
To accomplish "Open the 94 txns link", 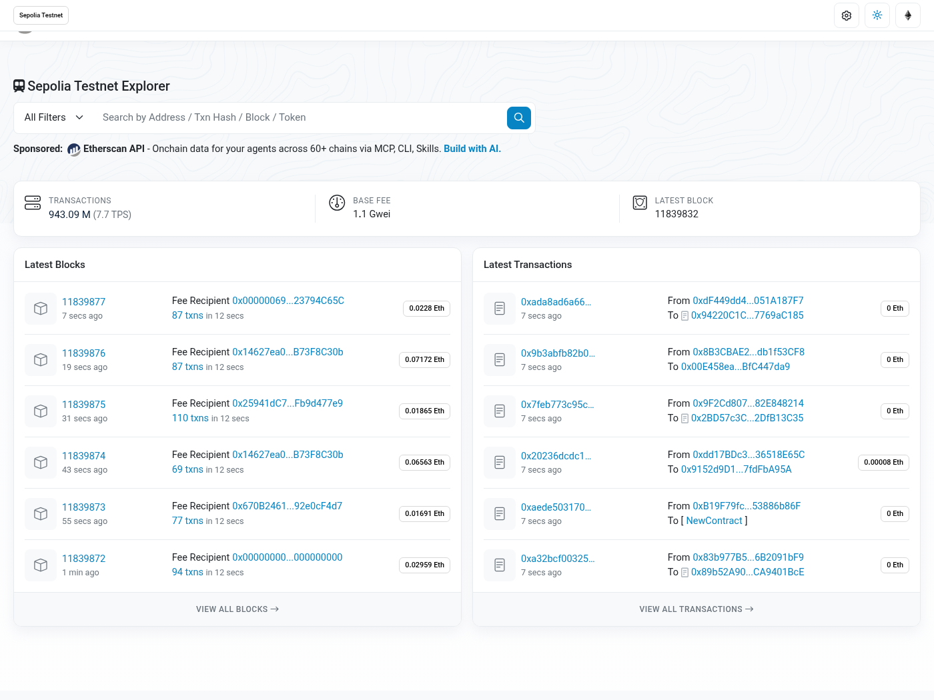I will [x=187, y=572].
